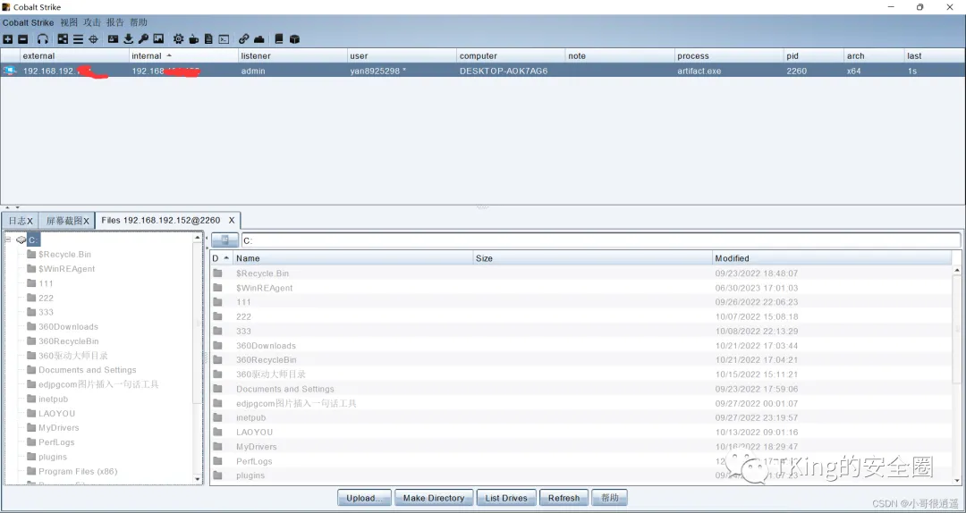The height and width of the screenshot is (513, 966).
Task: Sort sessions by the listener column header
Action: pos(292,55)
